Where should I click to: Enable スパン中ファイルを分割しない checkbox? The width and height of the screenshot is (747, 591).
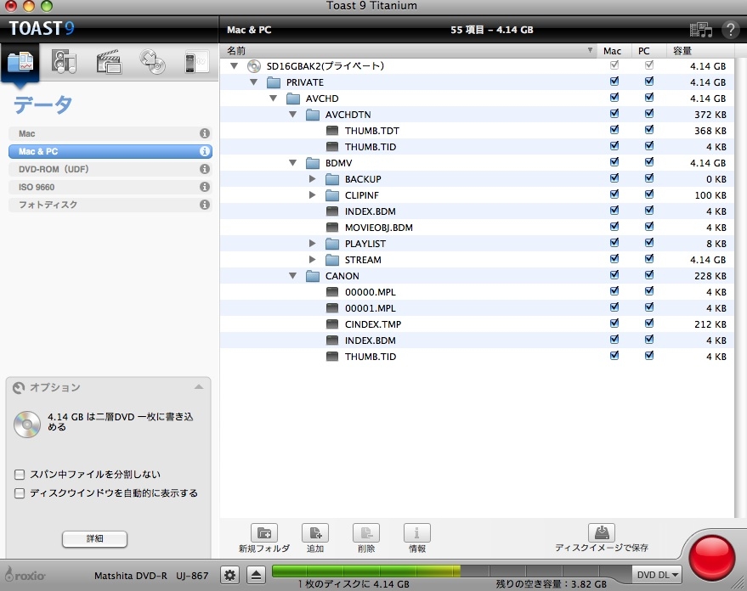[x=20, y=475]
